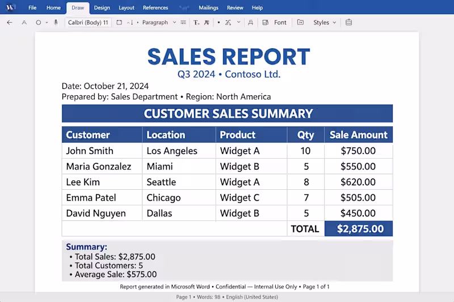454x302 pixels.
Task: Open the References ribbon tab
Action: tap(155, 8)
